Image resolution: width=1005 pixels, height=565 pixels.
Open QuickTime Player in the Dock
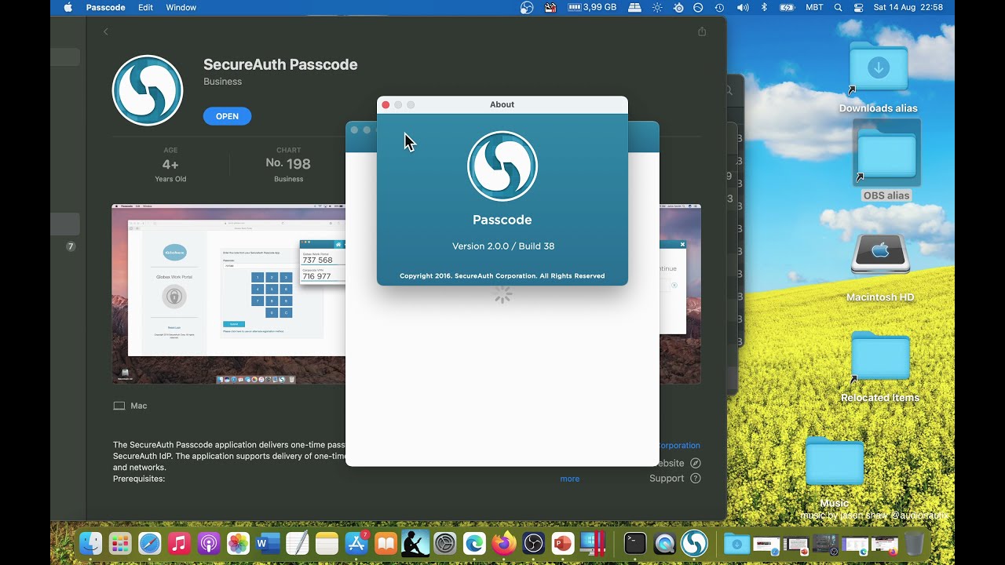[665, 543]
